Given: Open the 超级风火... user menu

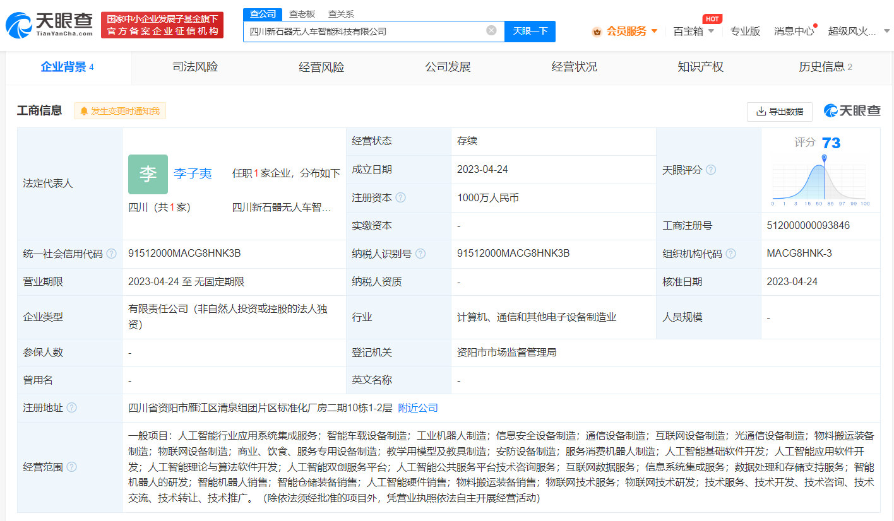Looking at the screenshot, I should [852, 31].
